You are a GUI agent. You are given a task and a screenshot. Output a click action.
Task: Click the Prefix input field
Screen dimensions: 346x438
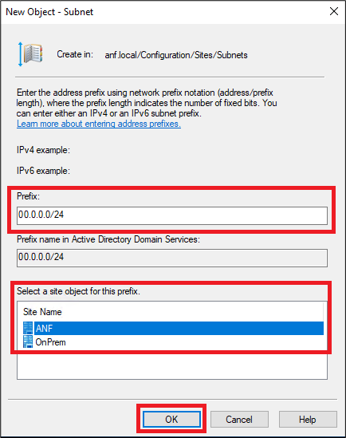[172, 215]
